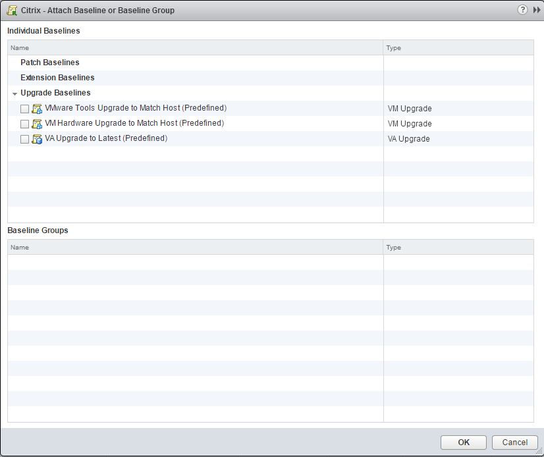The width and height of the screenshot is (544, 457).
Task: Enable the VM Hardware Upgrade to Match Host baseline
Action: tap(24, 123)
